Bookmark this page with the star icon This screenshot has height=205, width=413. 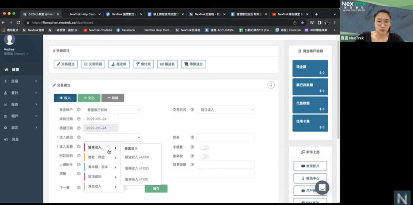point(302,23)
